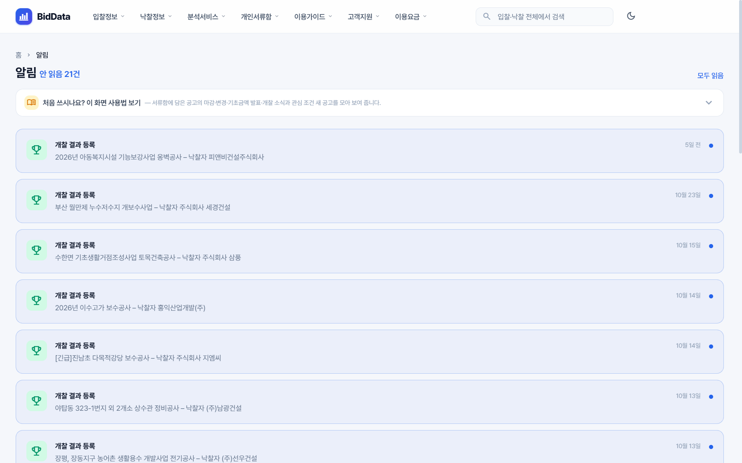Click the 안 읽음 21건 unread count
The width and height of the screenshot is (742, 463).
tap(60, 74)
